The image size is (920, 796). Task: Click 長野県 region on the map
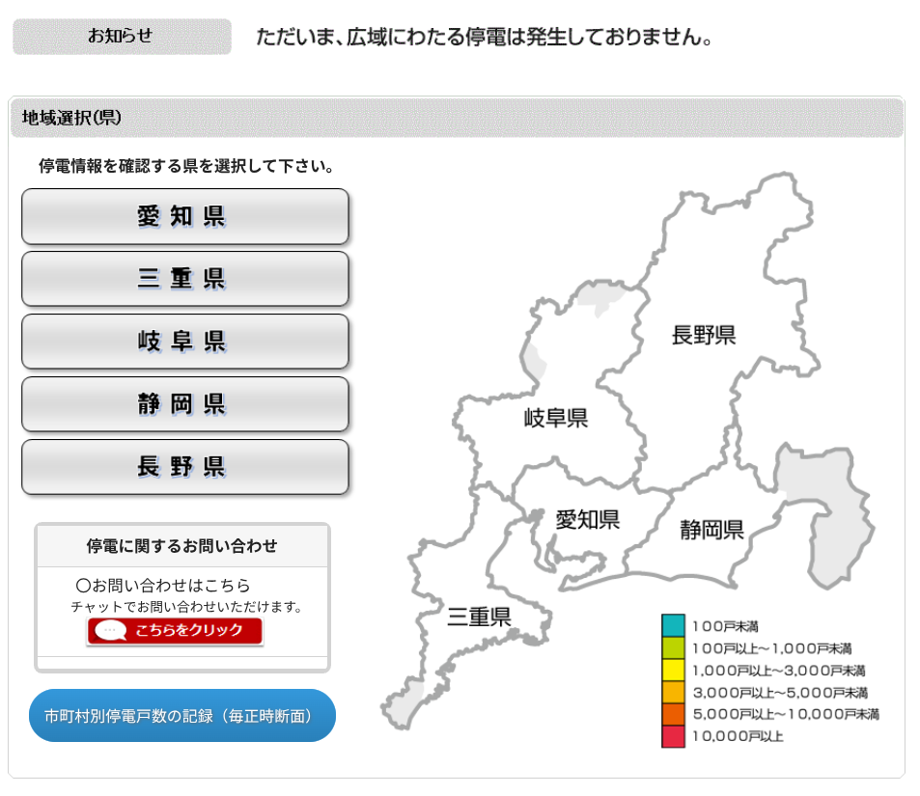pos(704,335)
